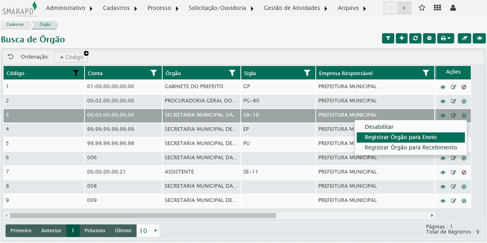
Task: Open the settings gear in toolbar
Action: coord(429,39)
